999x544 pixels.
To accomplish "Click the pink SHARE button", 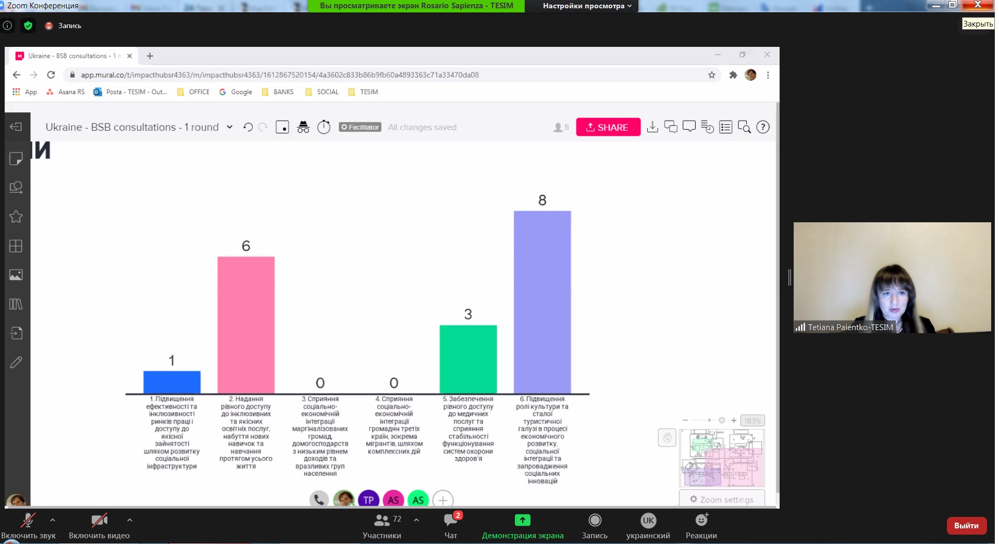I will pyautogui.click(x=608, y=127).
